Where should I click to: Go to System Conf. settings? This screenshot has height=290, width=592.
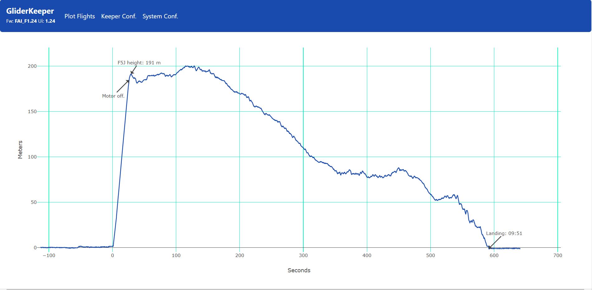pyautogui.click(x=160, y=16)
